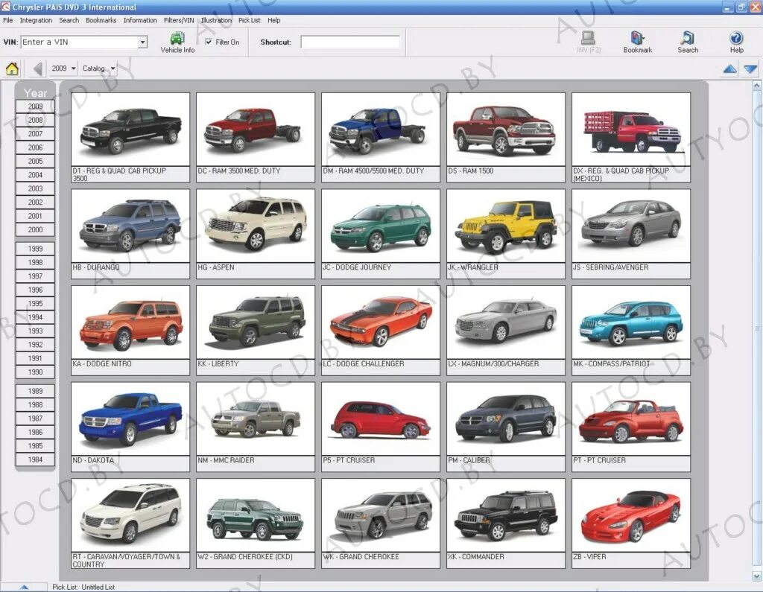Click the Search magnifier toolbar icon
Screen dimensions: 763x592
(688, 38)
